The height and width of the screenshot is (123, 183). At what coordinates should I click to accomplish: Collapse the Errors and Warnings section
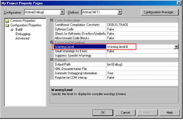pos(52,42)
